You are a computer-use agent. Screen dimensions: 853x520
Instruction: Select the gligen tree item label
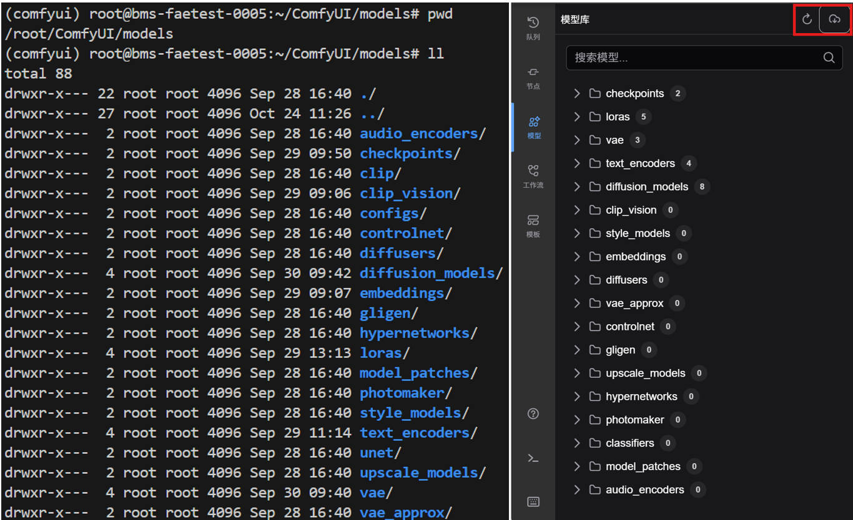click(620, 350)
